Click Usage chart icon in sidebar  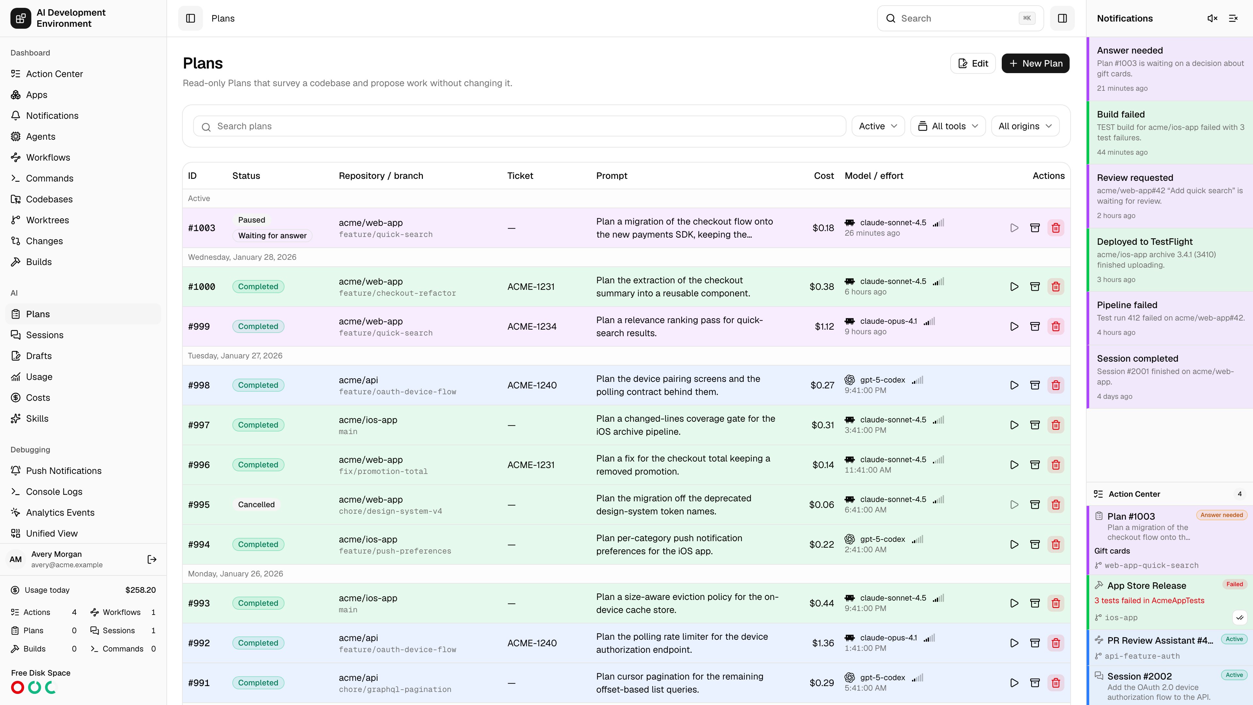(x=16, y=377)
